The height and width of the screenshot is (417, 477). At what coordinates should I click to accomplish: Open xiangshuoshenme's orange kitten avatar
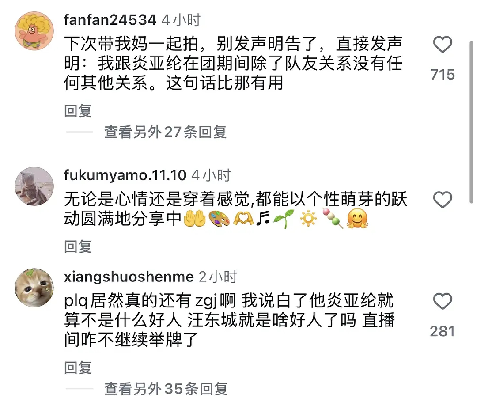[x=34, y=288]
